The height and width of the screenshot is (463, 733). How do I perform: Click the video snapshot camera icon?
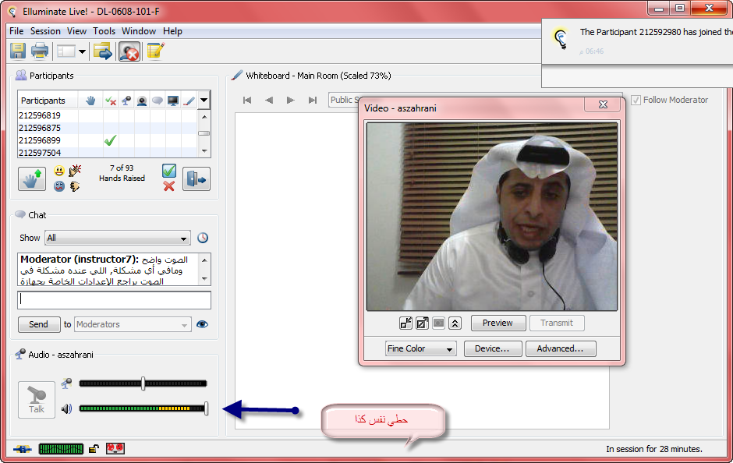pos(438,323)
